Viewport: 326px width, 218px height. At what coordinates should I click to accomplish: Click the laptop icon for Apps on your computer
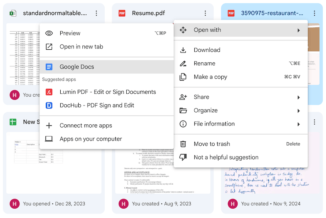pos(49,139)
